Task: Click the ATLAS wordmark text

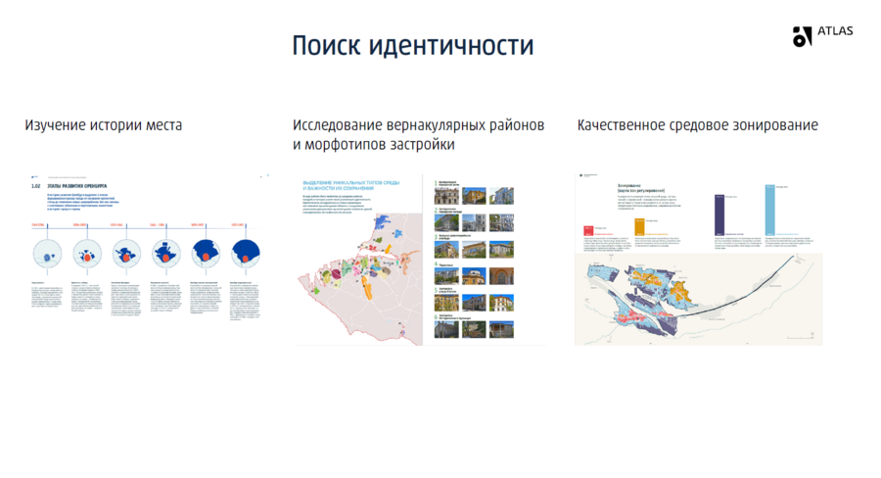Action: [x=835, y=31]
